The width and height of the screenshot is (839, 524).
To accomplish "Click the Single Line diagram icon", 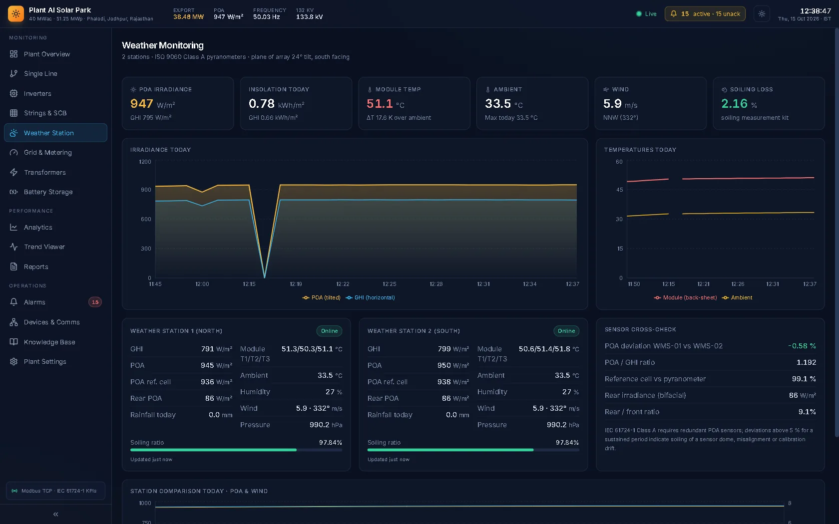I will coord(14,74).
